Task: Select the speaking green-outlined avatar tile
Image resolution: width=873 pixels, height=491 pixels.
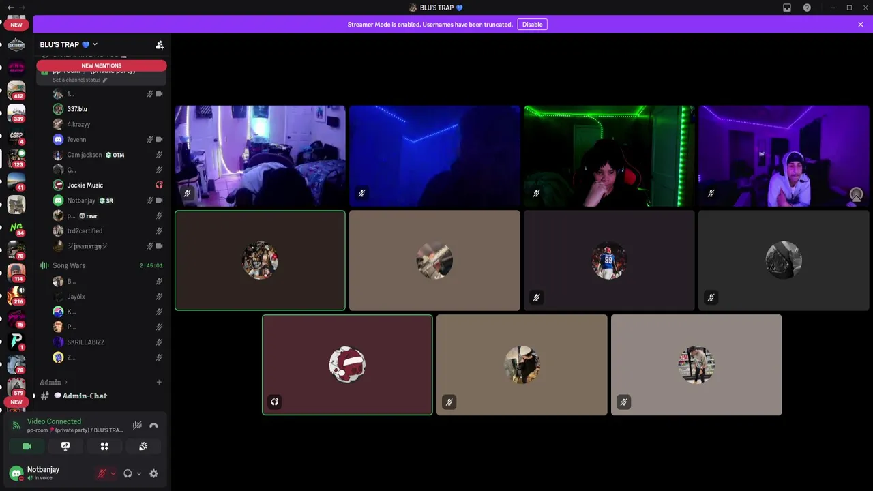Action: click(260, 261)
